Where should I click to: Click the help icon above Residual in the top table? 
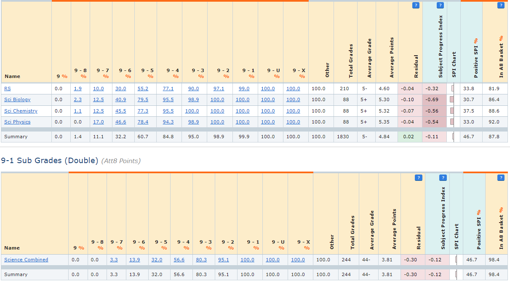(416, 5)
